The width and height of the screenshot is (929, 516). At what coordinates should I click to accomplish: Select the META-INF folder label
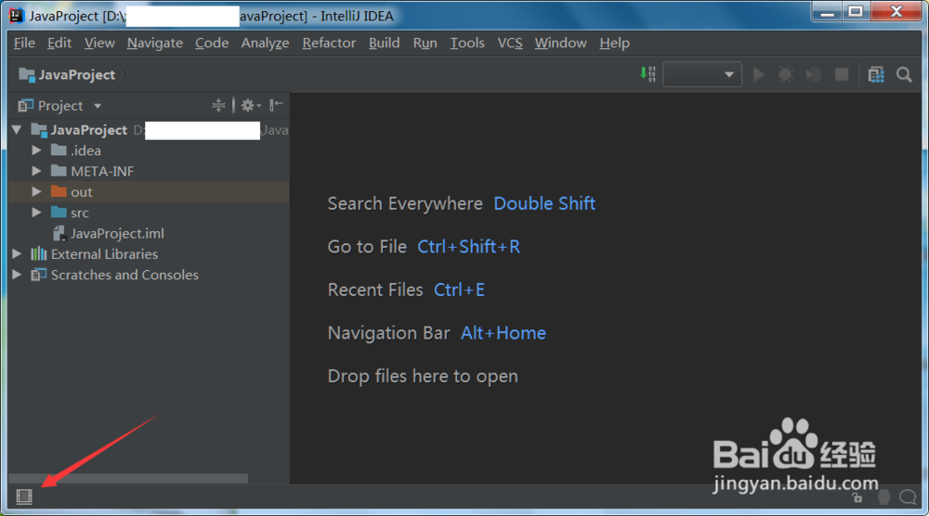pyautogui.click(x=102, y=172)
